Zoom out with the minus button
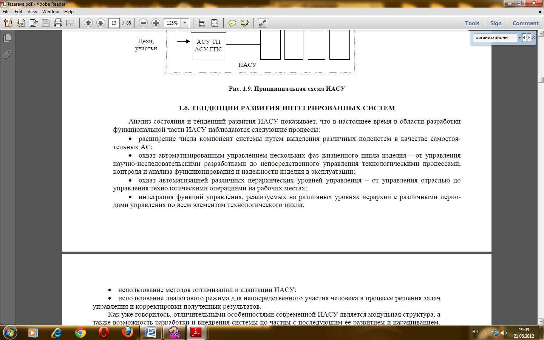The image size is (544, 340). [143, 23]
